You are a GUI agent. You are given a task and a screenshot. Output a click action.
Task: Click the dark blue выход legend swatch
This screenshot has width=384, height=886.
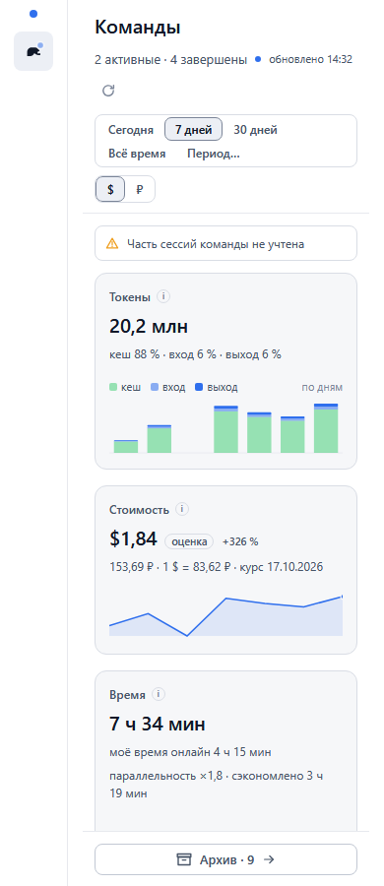point(199,388)
